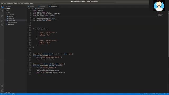Select the Python interpreter in status bar
This screenshot has width=169, height=95.
click(6, 94)
